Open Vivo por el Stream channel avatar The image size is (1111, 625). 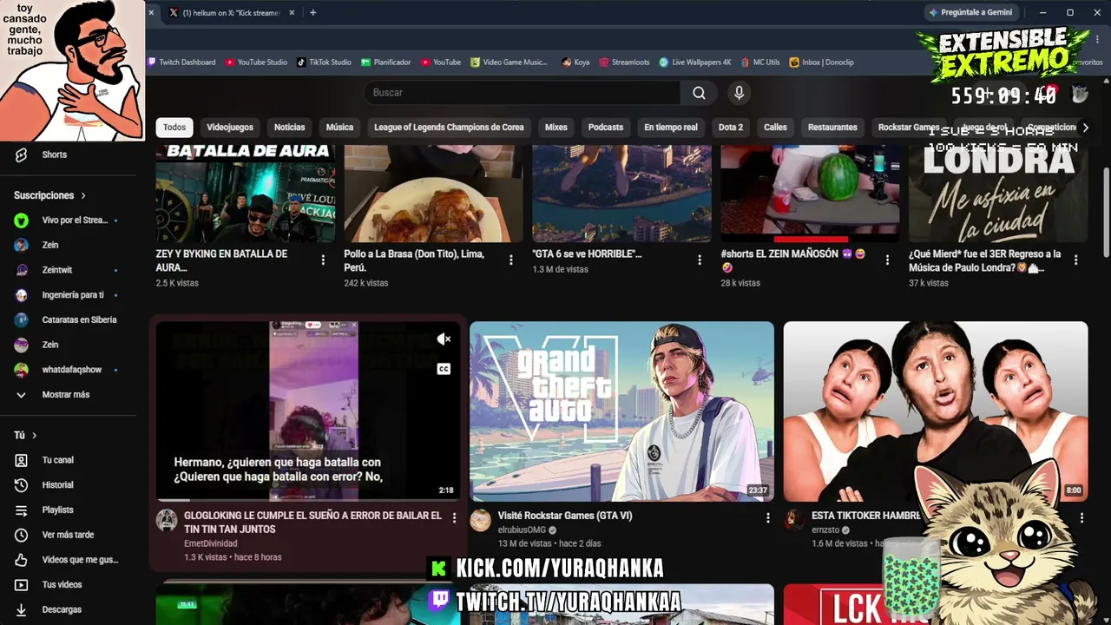click(22, 220)
